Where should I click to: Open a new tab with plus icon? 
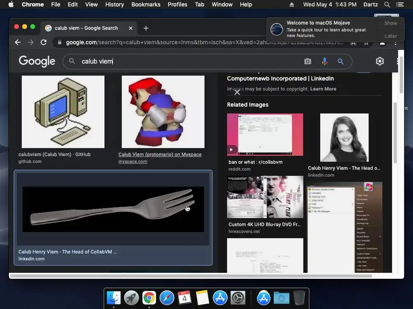[x=146, y=28]
